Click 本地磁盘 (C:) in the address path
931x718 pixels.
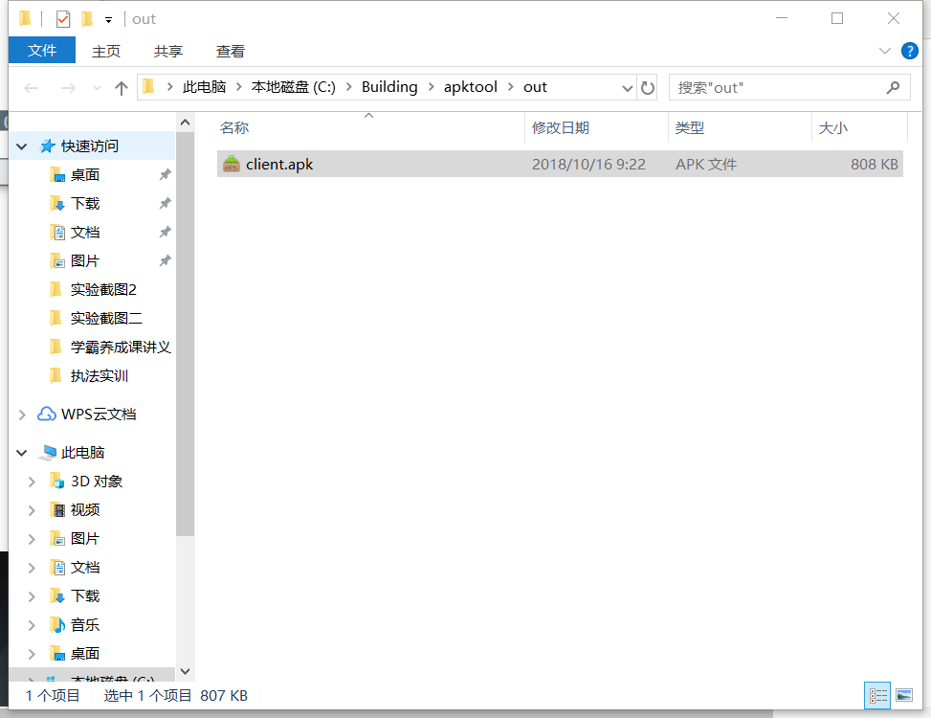click(x=294, y=87)
